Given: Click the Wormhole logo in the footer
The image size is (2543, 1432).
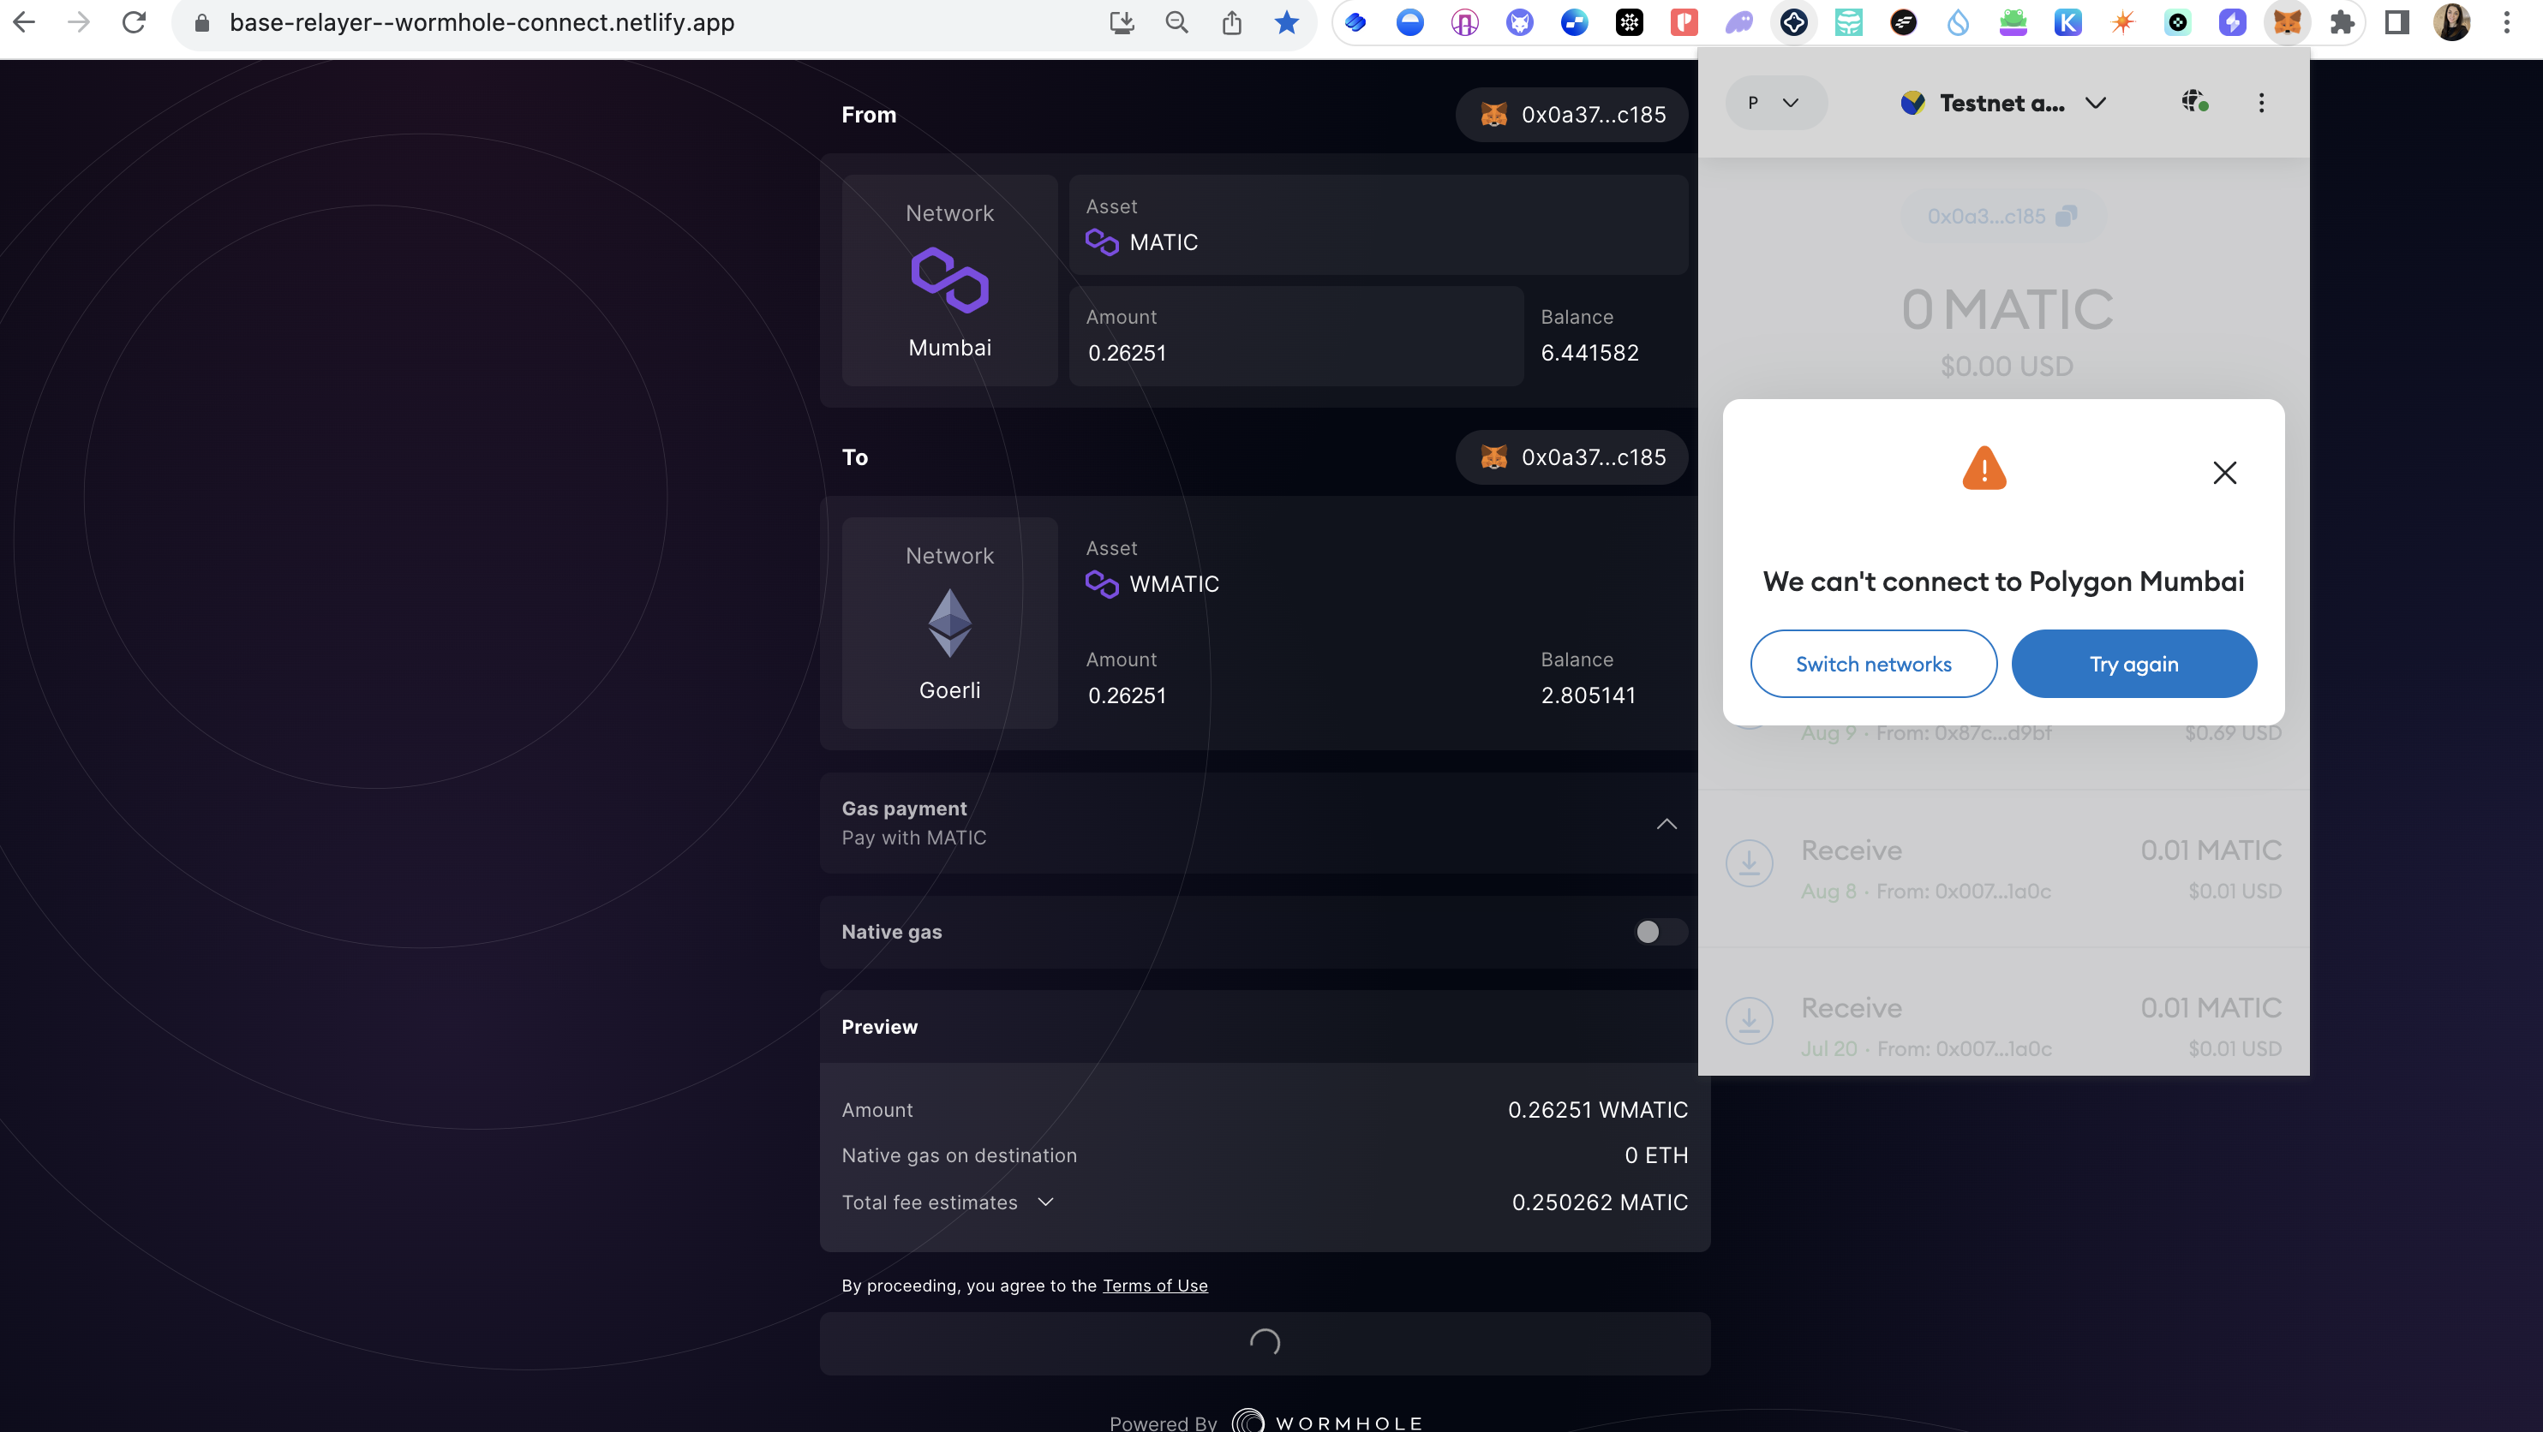Looking at the screenshot, I should [1249, 1420].
